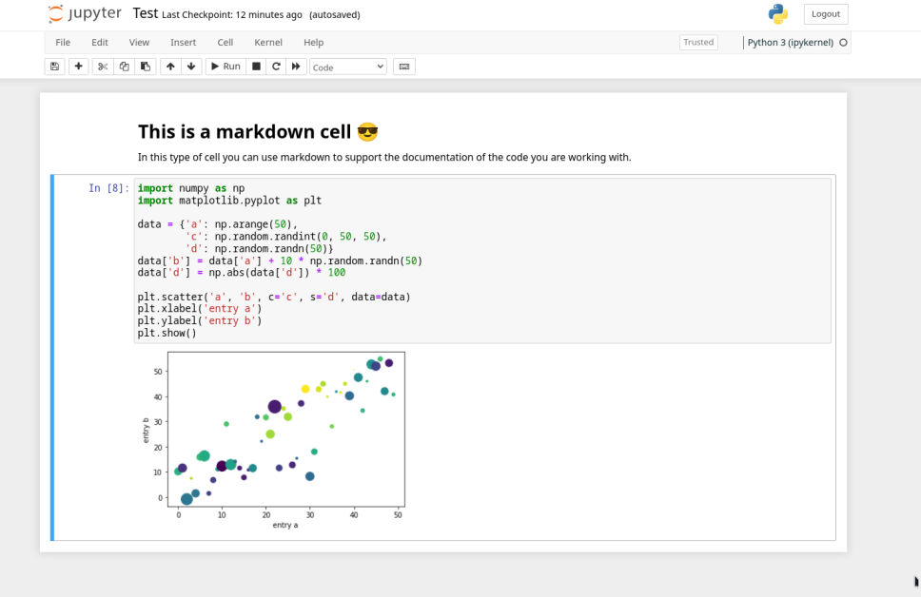
Task: Click the Trusted notebook indicator
Action: [698, 42]
